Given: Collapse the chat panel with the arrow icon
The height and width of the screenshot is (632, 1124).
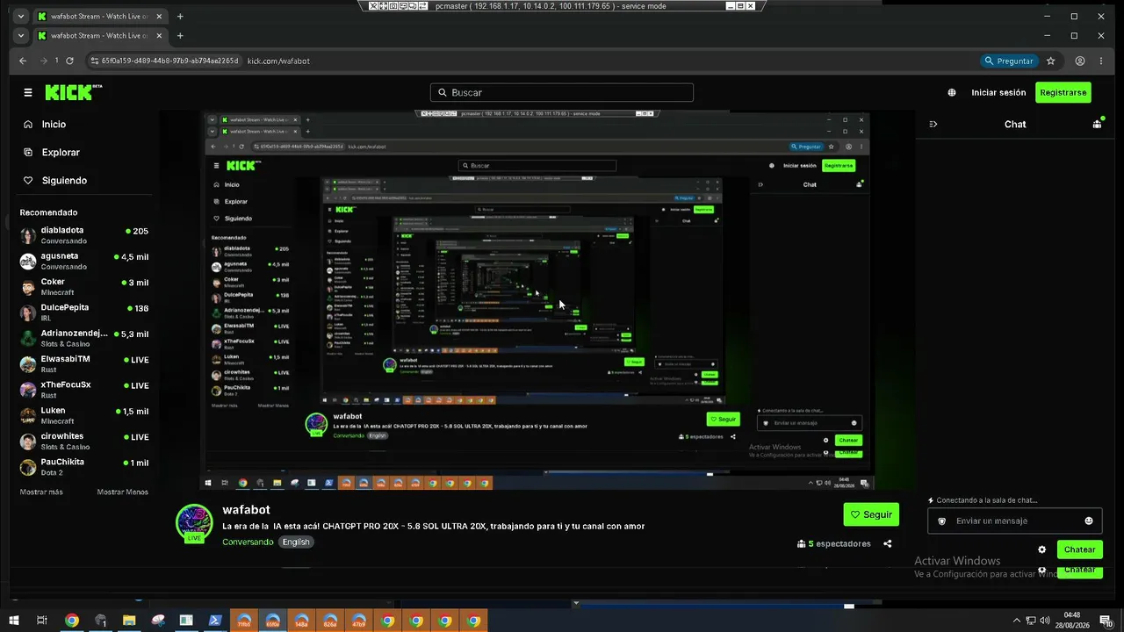Looking at the screenshot, I should 933,124.
